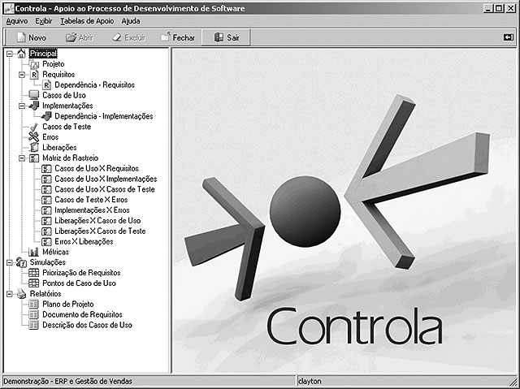
Task: Click the Fechar folder icon
Action: click(166, 37)
